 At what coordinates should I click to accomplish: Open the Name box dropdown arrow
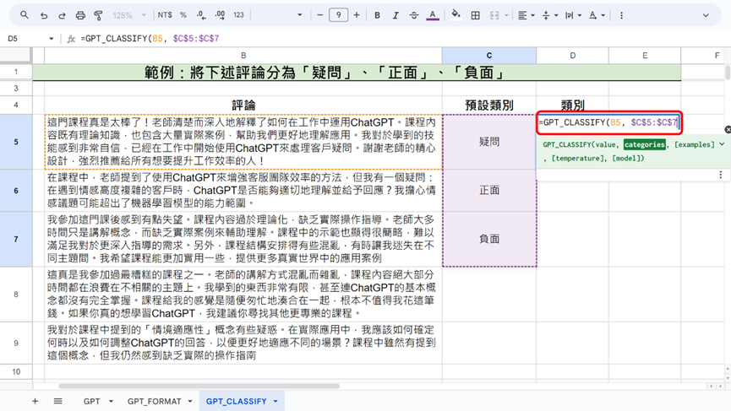(52, 39)
